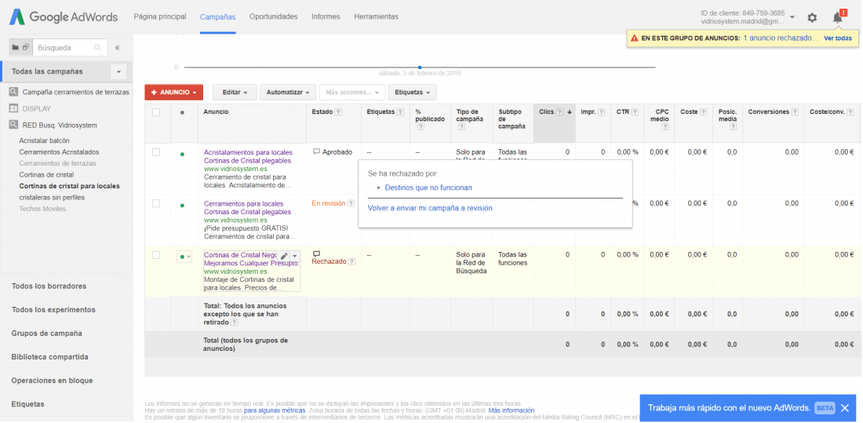Image resolution: width=863 pixels, height=423 pixels.
Task: Open the Etiquetas toolbar dropdown
Action: (412, 92)
